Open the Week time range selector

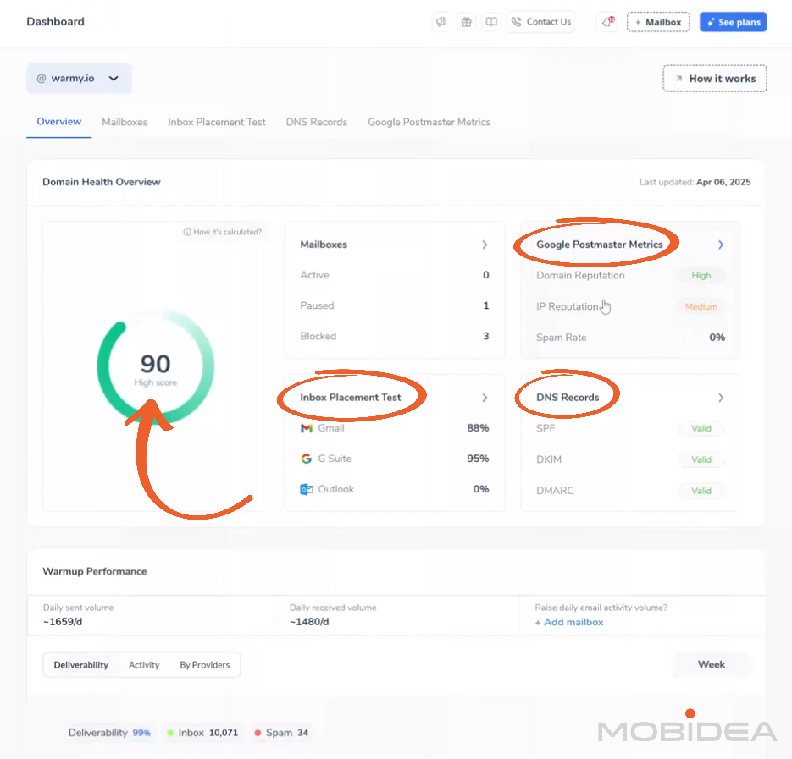[711, 665]
